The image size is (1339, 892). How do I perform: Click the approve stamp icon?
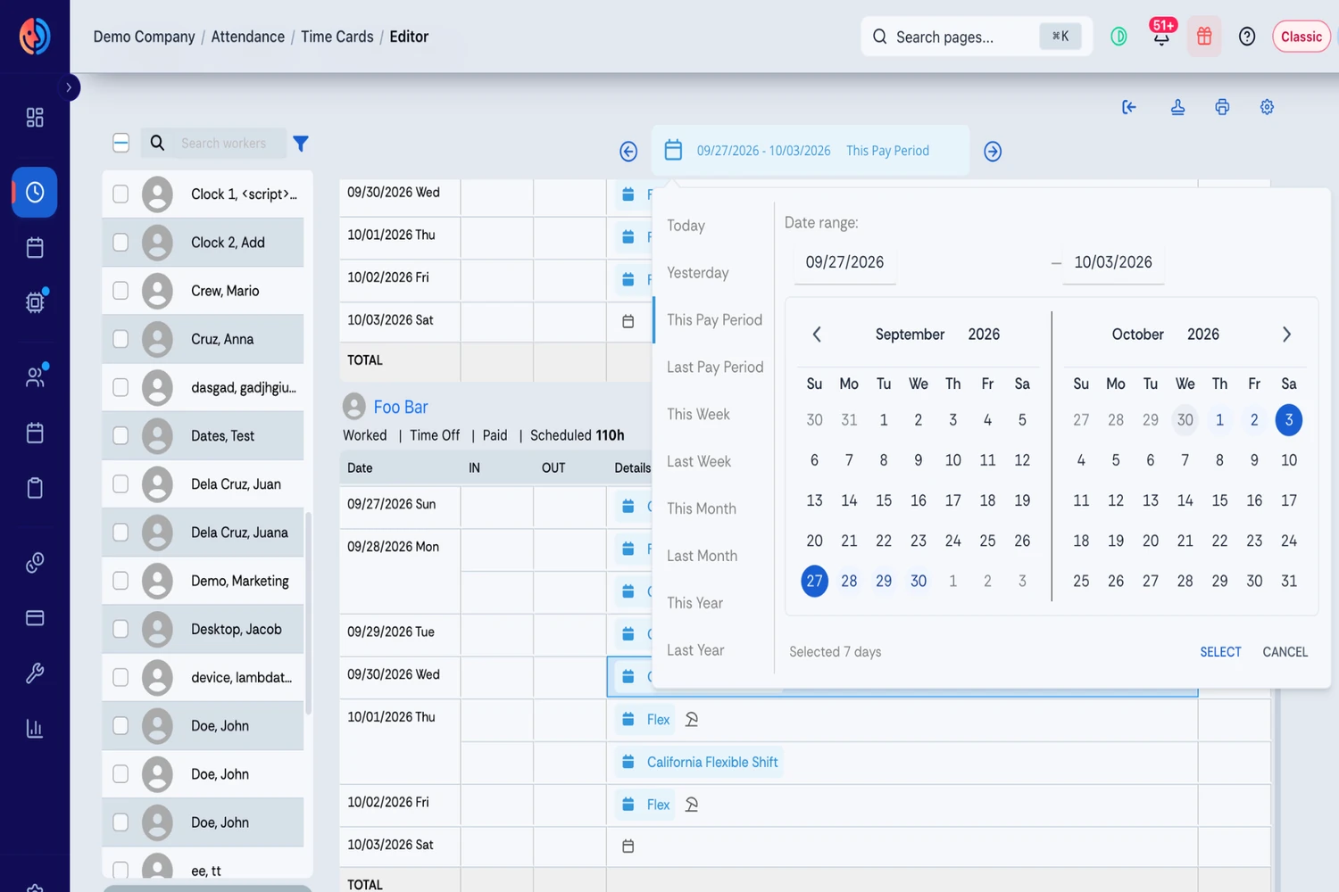1177,107
